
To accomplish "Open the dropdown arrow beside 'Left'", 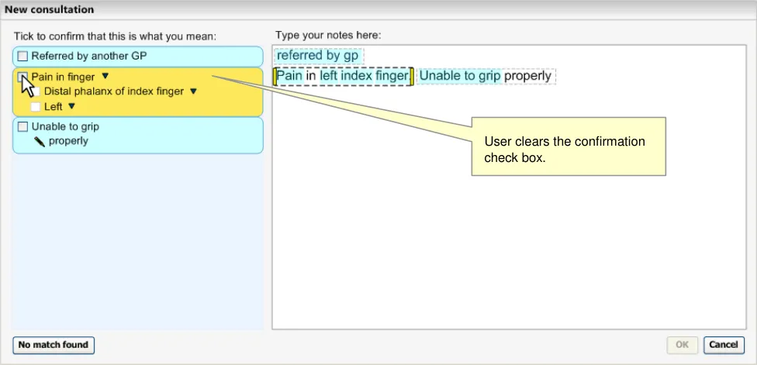I will pyautogui.click(x=71, y=106).
